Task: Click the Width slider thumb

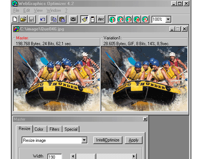Action: (x=95, y=156)
